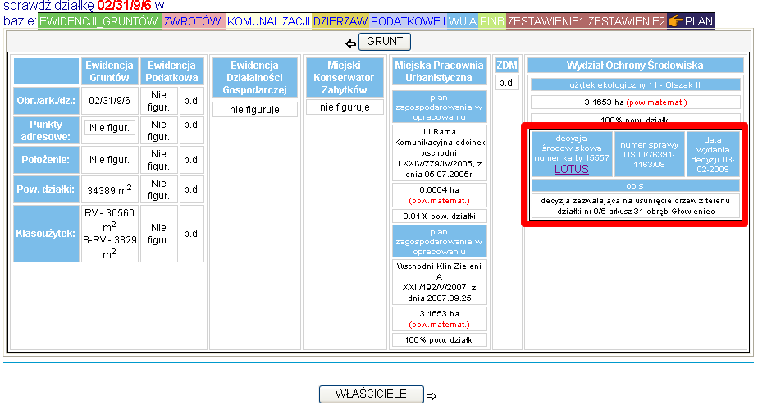The height and width of the screenshot is (405, 758).
Task: Open the ZWROTÓW database link
Action: (x=192, y=21)
